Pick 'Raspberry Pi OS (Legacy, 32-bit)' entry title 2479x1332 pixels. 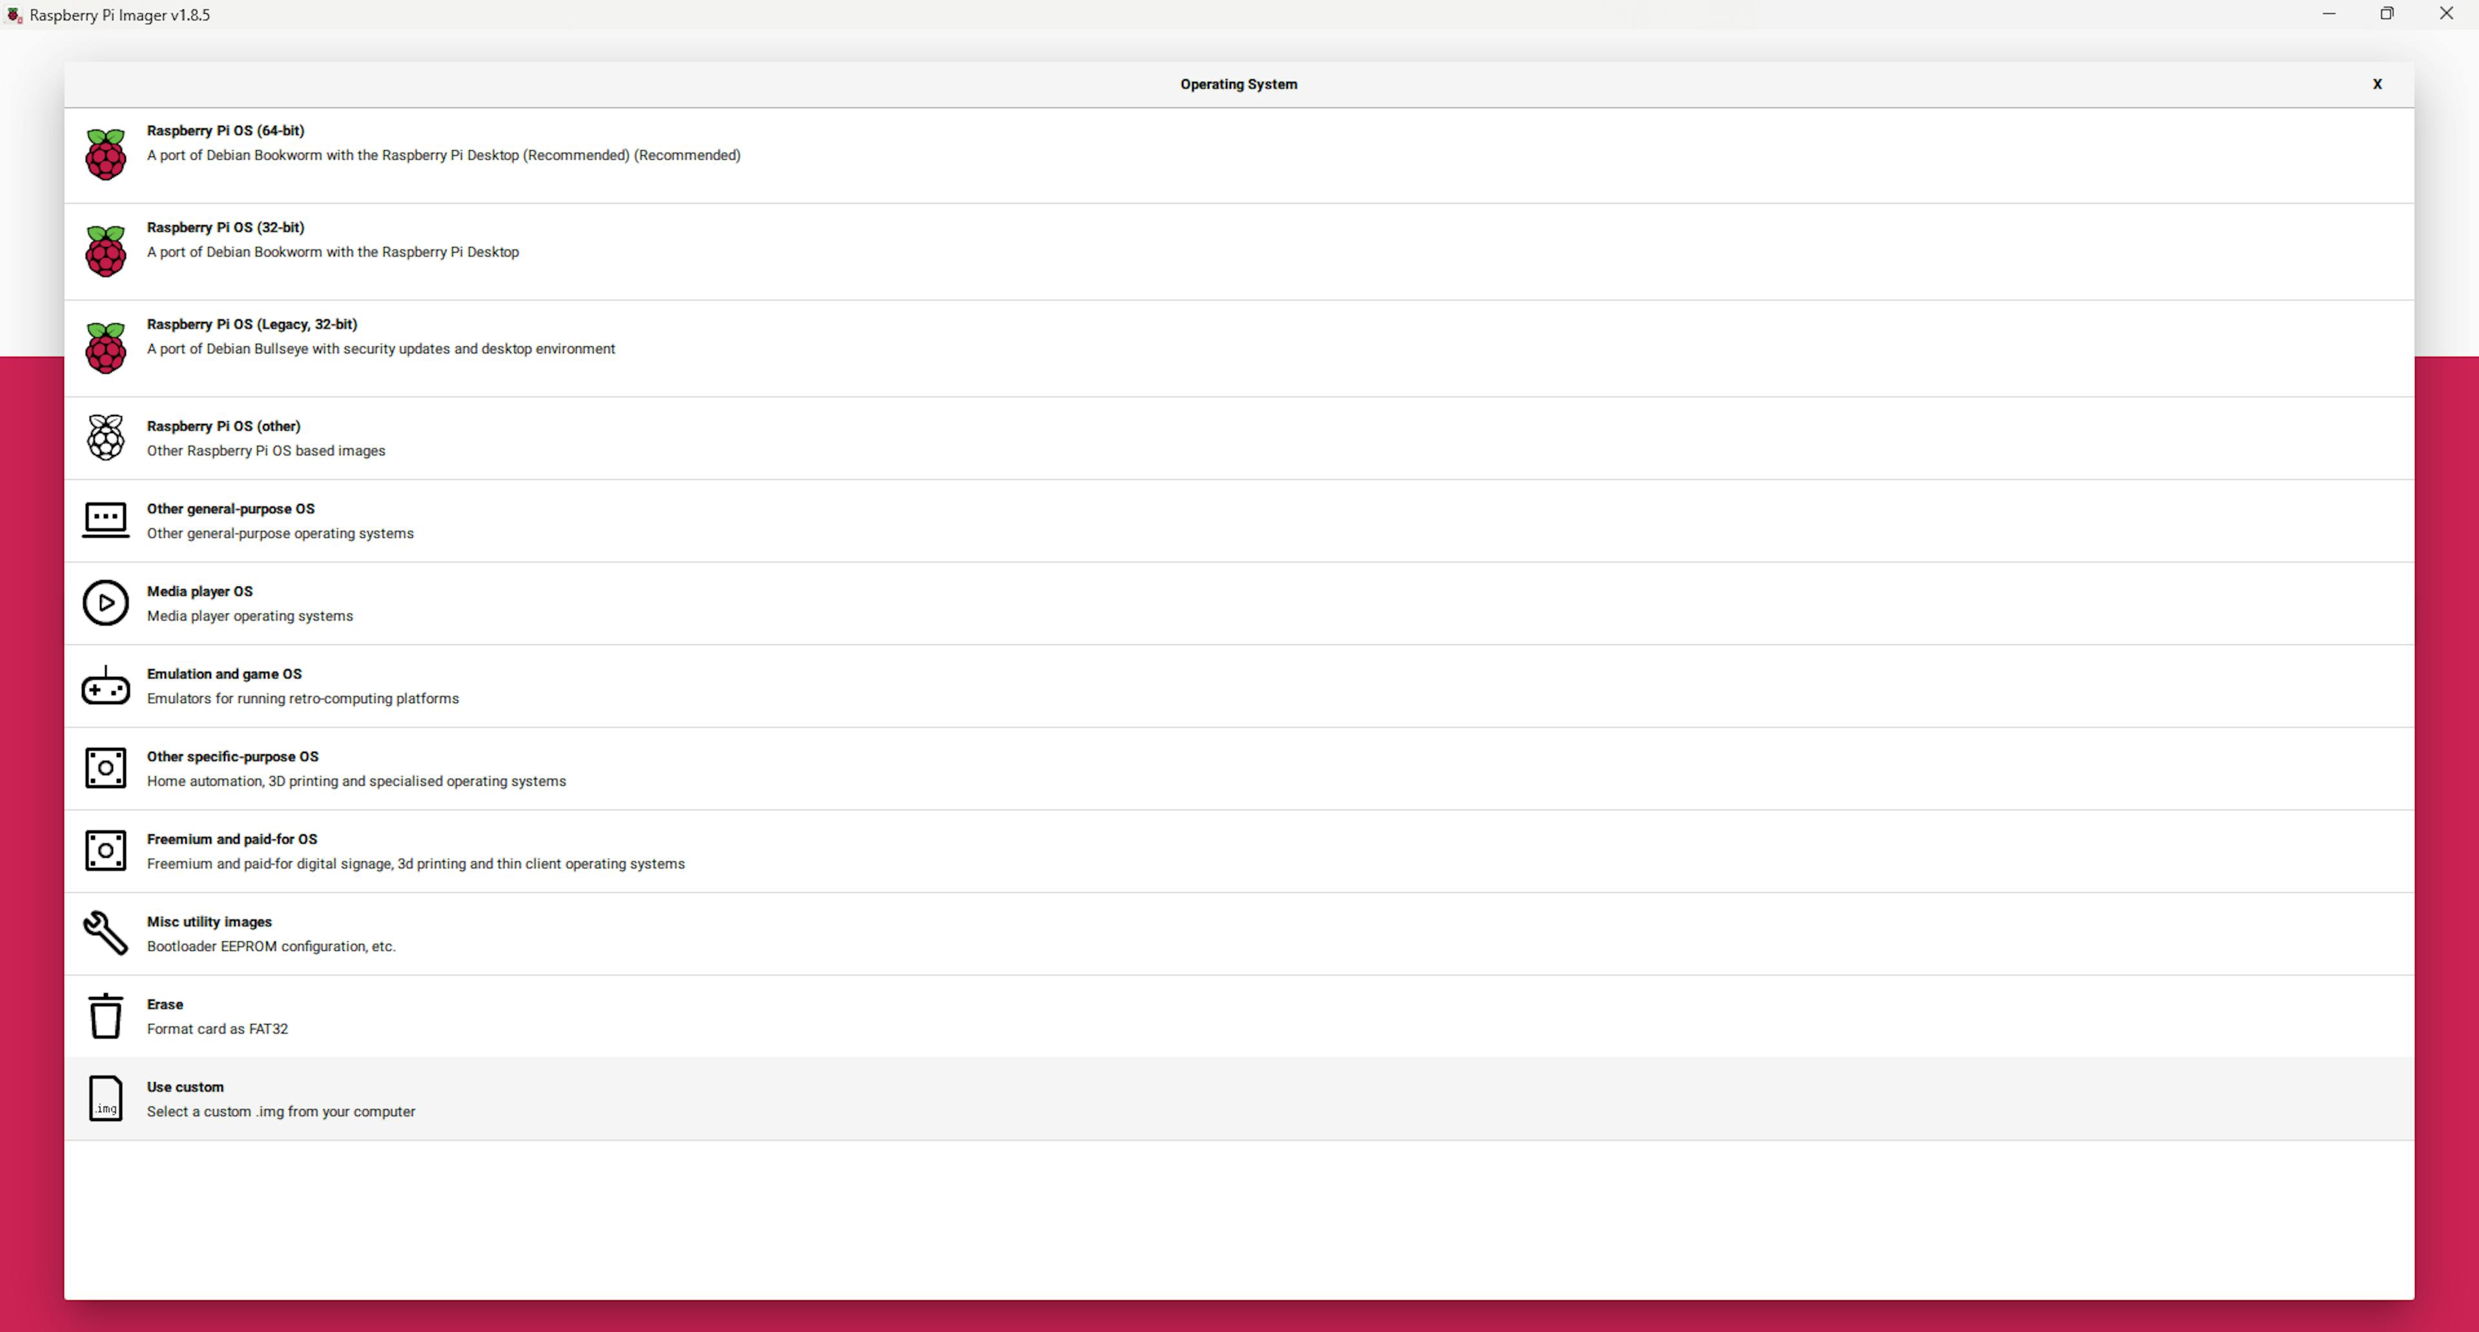252,325
